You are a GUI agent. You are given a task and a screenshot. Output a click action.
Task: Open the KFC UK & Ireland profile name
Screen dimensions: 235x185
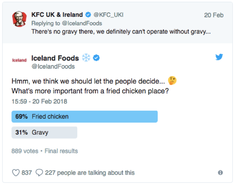click(57, 15)
